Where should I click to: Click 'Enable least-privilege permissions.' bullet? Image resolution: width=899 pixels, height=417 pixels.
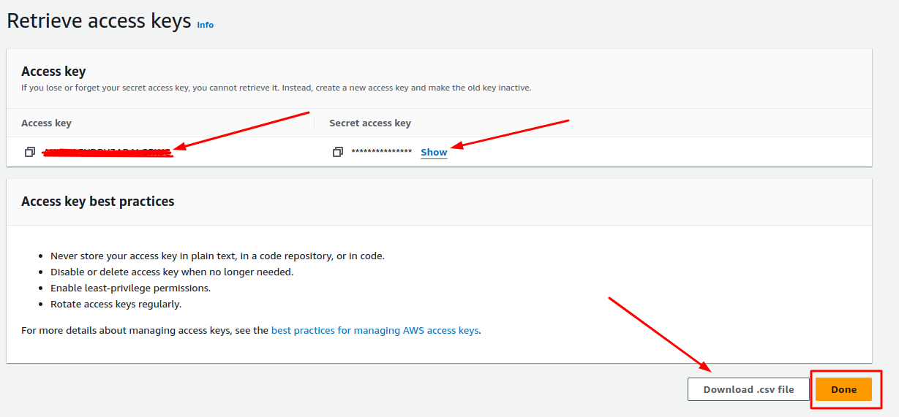pyautogui.click(x=130, y=288)
